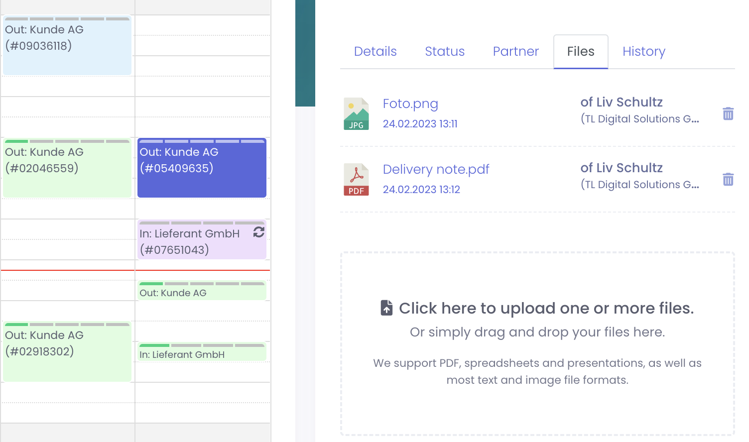The image size is (749, 442).
Task: Delete the Delivery note.pdf using trash icon
Action: pyautogui.click(x=728, y=179)
